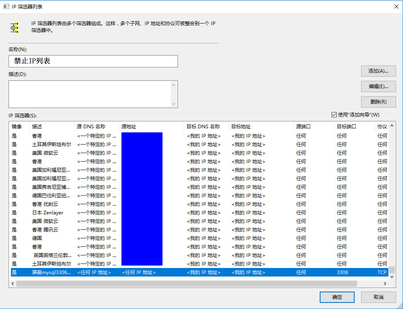Click the IP filter list title bar icon

pos(6,6)
